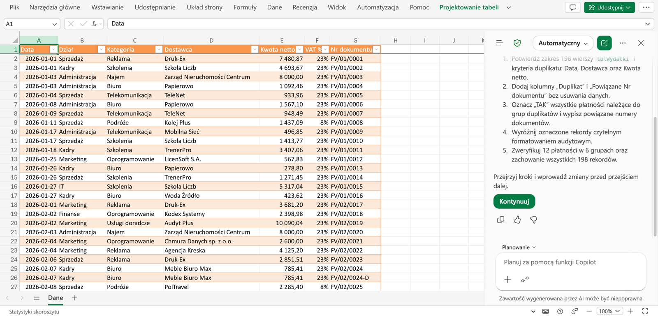Viewport: 658px width, 316px height.
Task: Select cell with FV/02/0024-D
Action: 355,278
